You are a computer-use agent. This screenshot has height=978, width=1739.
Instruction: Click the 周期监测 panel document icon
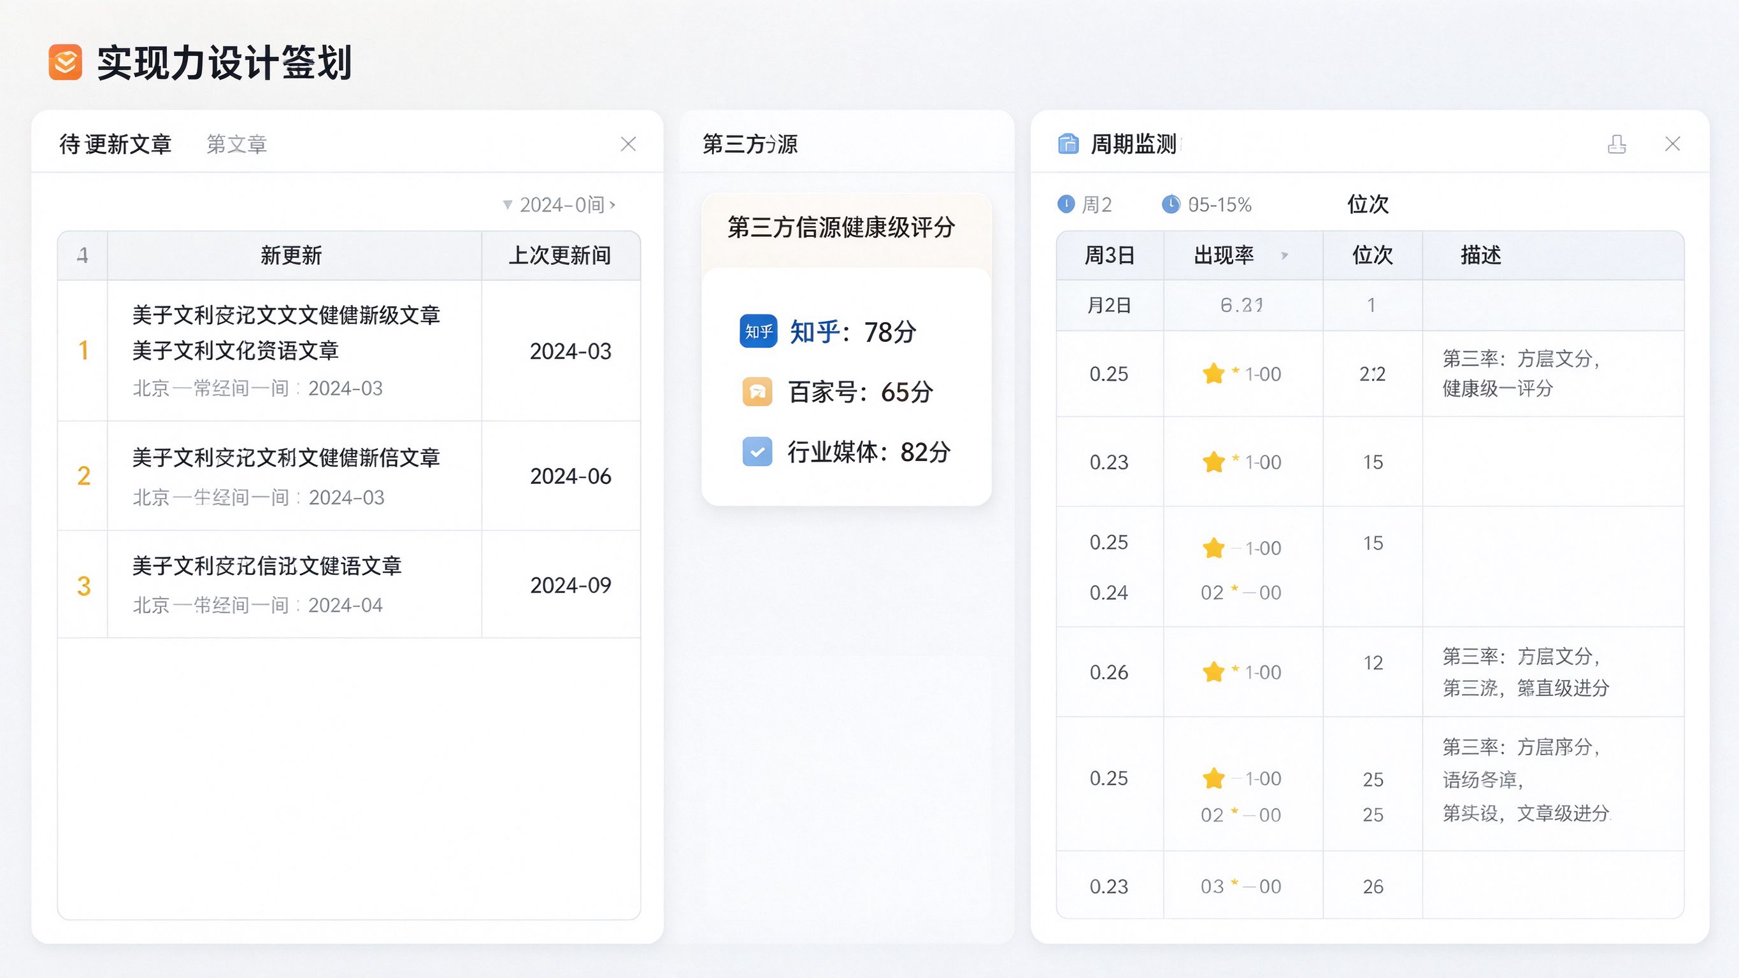[1068, 144]
